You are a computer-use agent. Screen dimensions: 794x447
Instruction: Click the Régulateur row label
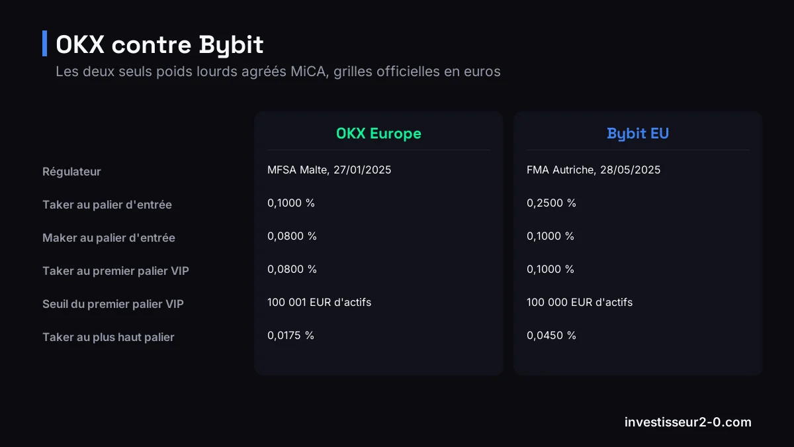pyautogui.click(x=71, y=172)
